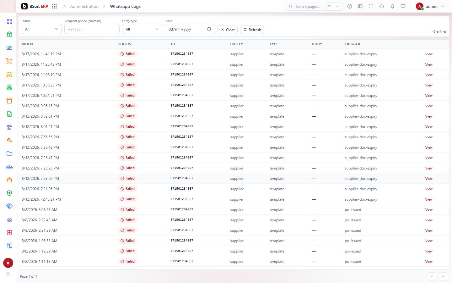This screenshot has height=283, width=452.
Task: View the 8/17/2026, 11:41:19 PM log entry
Action: point(429,54)
